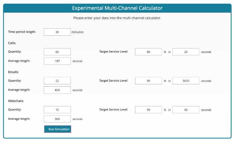Click the instruction text below the header
This screenshot has height=141, width=234.
coord(117,18)
